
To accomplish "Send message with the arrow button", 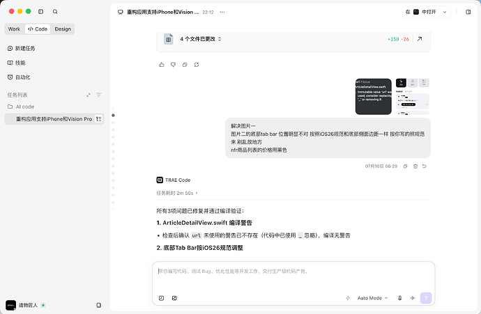I will [426, 298].
